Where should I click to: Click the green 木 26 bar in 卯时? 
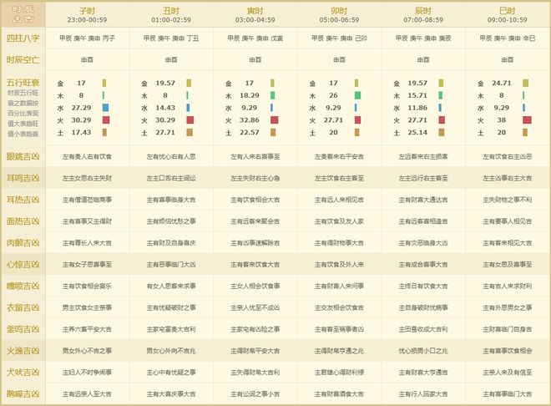click(x=357, y=95)
